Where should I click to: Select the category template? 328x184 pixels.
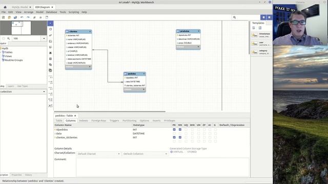point(261,52)
